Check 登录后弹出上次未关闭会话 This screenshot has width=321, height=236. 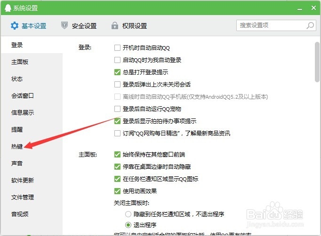[117, 84]
